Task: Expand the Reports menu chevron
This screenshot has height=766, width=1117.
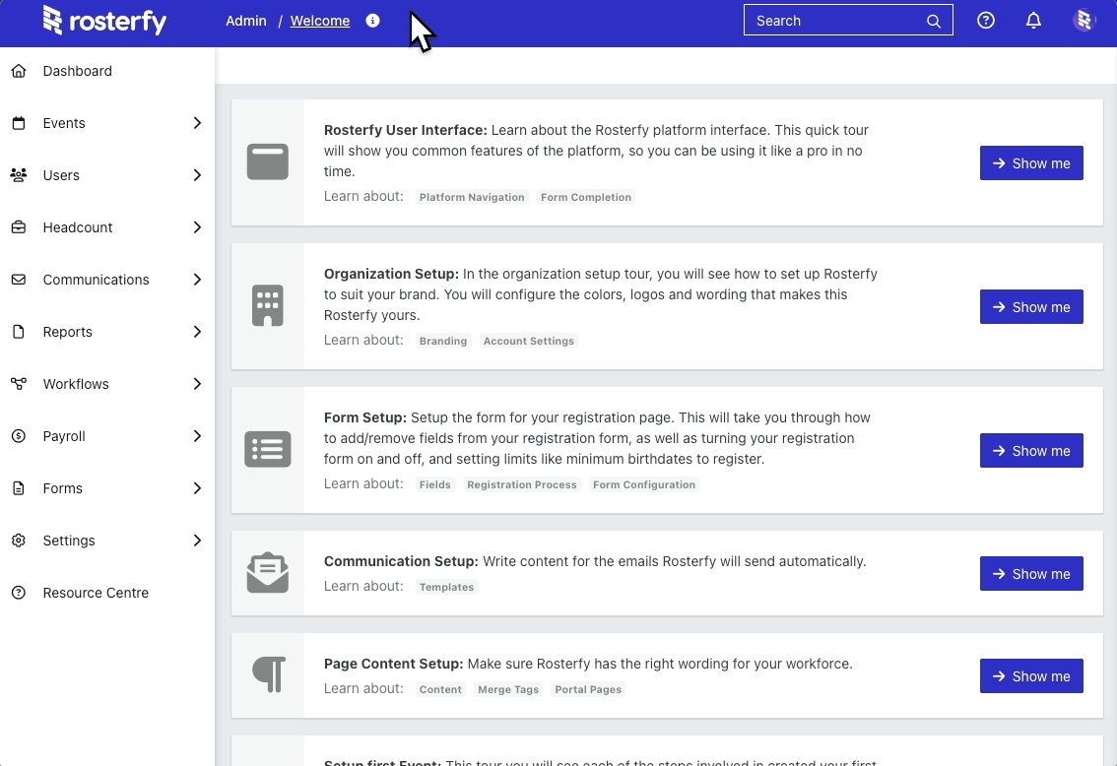Action: tap(197, 332)
